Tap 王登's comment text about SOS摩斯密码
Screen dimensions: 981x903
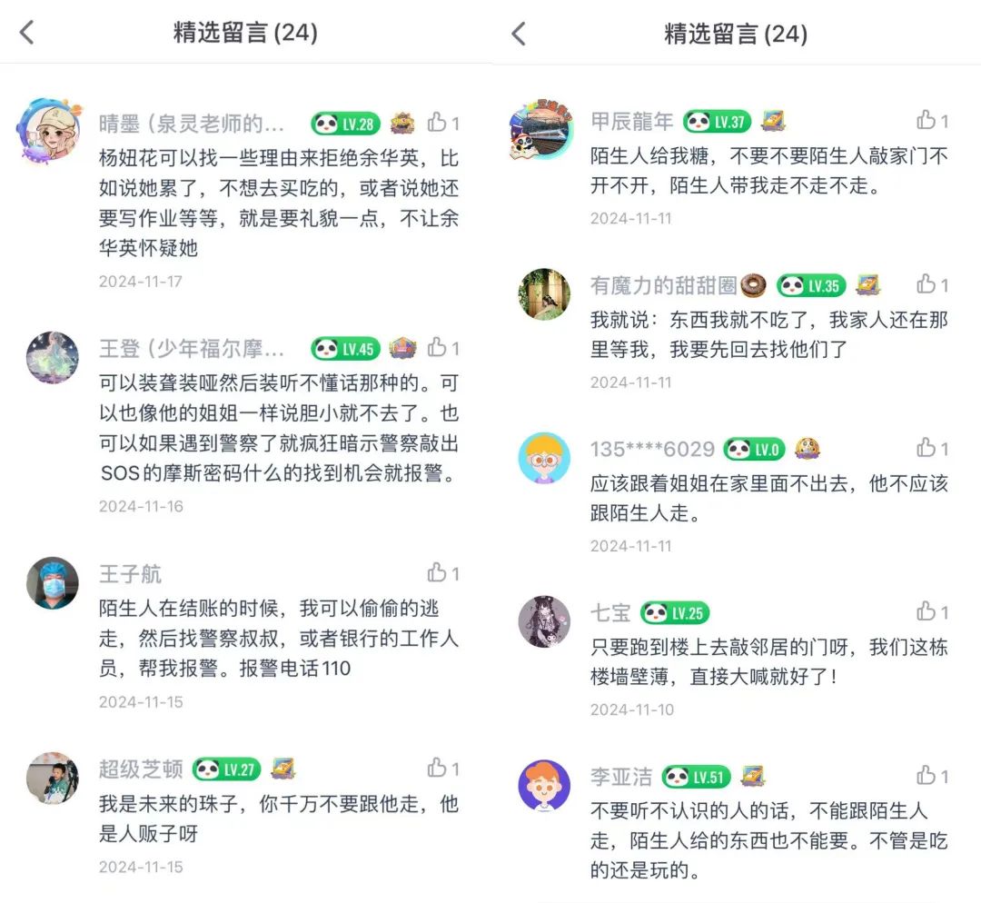pyautogui.click(x=279, y=427)
